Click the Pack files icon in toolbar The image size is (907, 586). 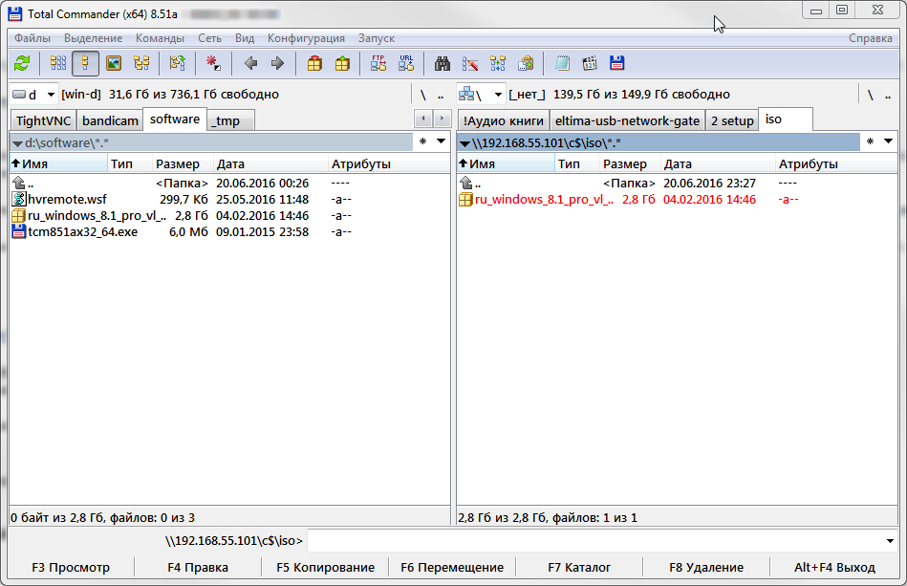click(314, 64)
